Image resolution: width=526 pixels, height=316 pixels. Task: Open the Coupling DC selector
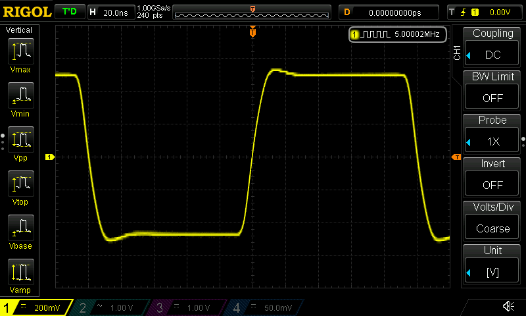(492, 47)
